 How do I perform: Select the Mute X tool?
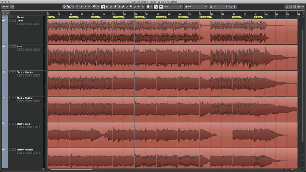pos(127,7)
